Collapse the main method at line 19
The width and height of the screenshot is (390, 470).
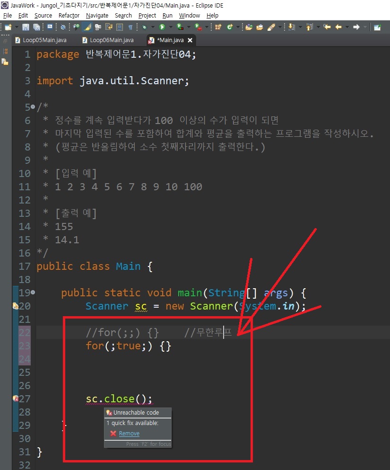pyautogui.click(x=33, y=292)
